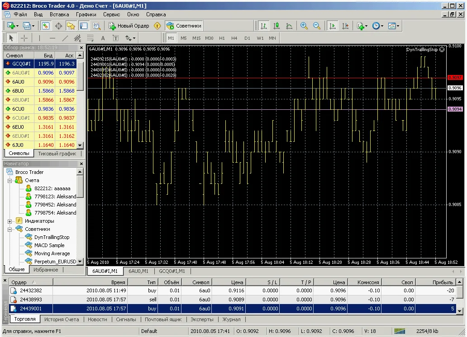Image resolution: width=467 pixels, height=337 pixels.
Task: Toggle the chart shift from right edge
Action: click(x=345, y=26)
